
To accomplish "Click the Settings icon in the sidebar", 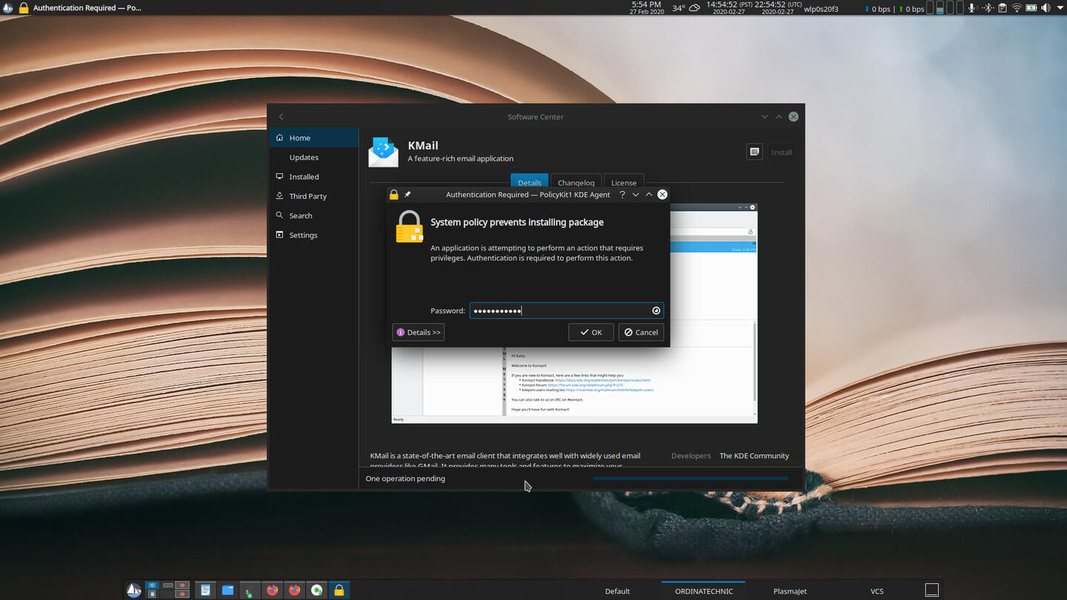I will pyautogui.click(x=279, y=234).
